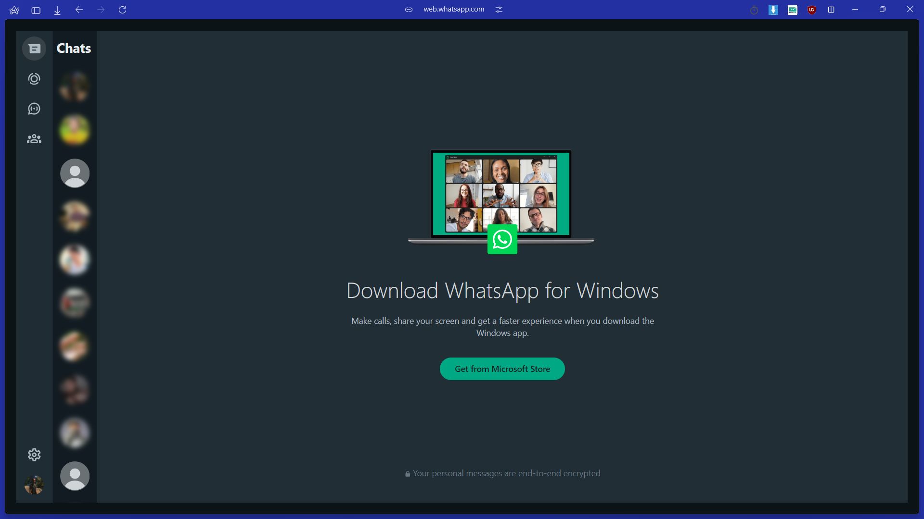Go forward with the forward arrow

click(x=101, y=10)
